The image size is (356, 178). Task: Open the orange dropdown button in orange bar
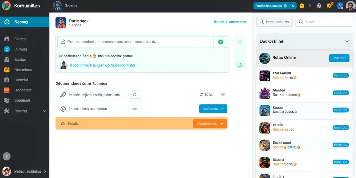[x=210, y=124]
